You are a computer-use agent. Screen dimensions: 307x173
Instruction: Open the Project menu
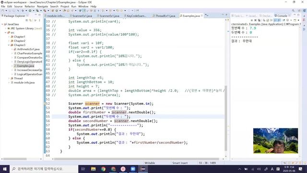[x=65, y=6]
